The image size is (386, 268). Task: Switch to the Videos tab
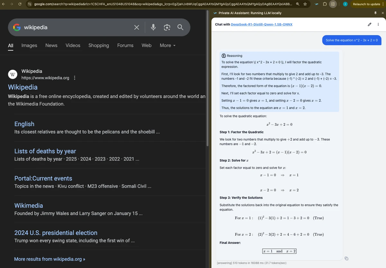(73, 45)
